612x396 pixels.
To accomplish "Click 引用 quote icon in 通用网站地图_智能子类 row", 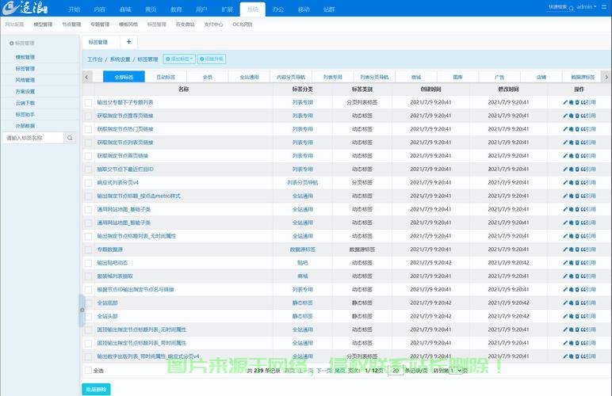I will [588, 223].
